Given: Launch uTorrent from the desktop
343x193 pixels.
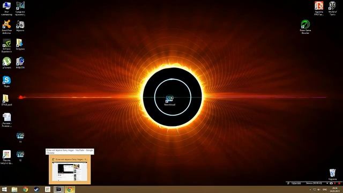Looking at the screenshot, I should [6, 63].
